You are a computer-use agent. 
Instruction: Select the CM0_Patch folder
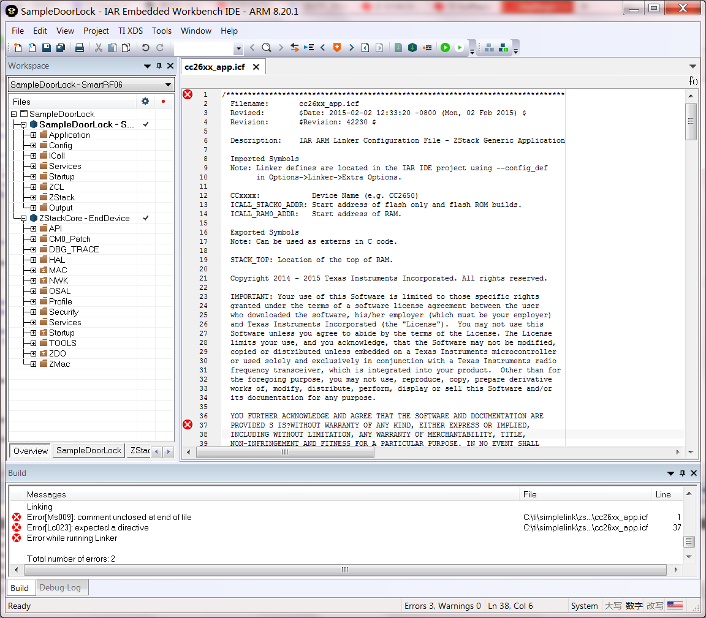[x=69, y=239]
